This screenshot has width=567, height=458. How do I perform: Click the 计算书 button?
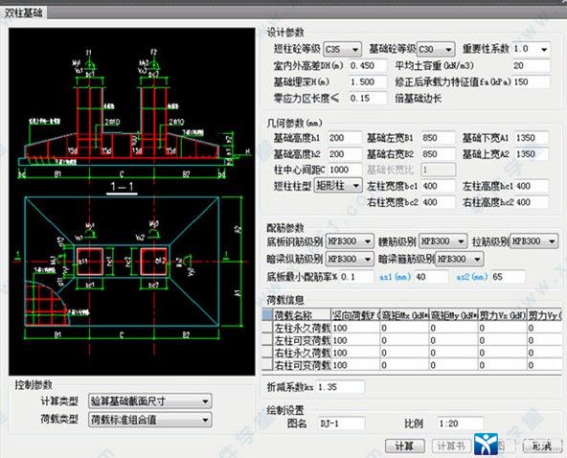tap(451, 447)
